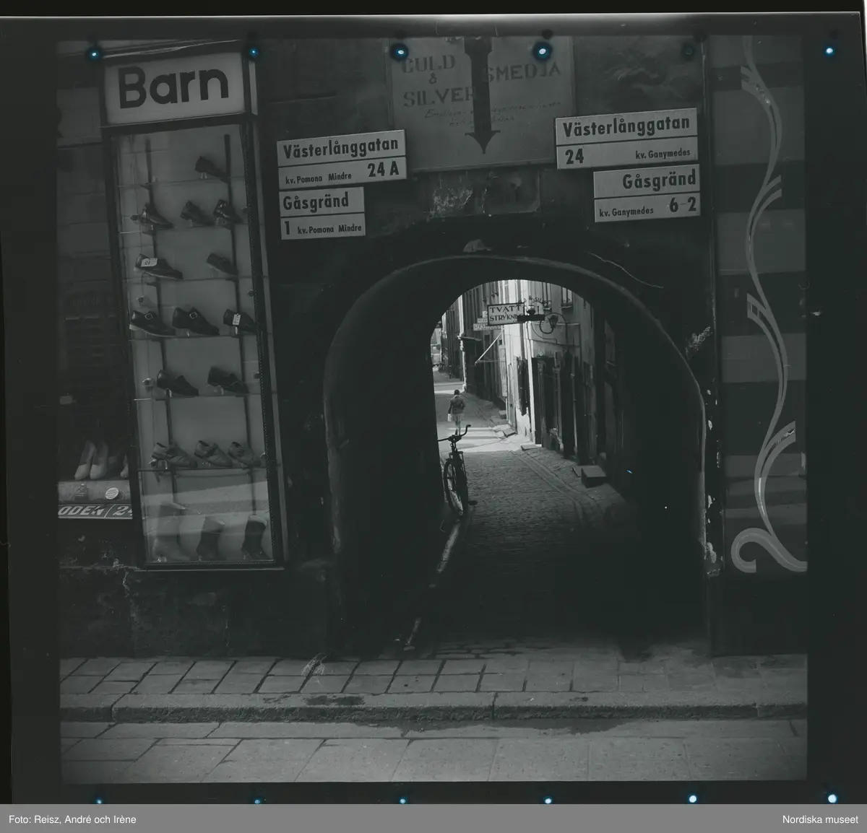Click the Västerlånggatan 24 kv. Ganymedes sign
The width and height of the screenshot is (867, 833).
tap(626, 138)
